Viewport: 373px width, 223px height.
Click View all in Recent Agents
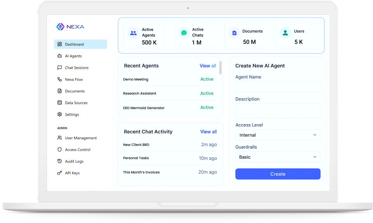coord(208,66)
